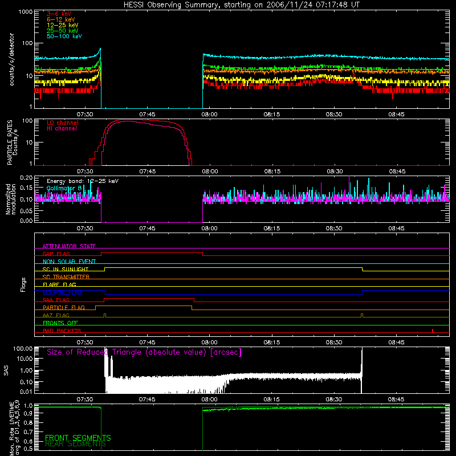Click the HESSI Observing Summary plot title
Image resolution: width=456 pixels, height=456 pixels.
pos(241,5)
